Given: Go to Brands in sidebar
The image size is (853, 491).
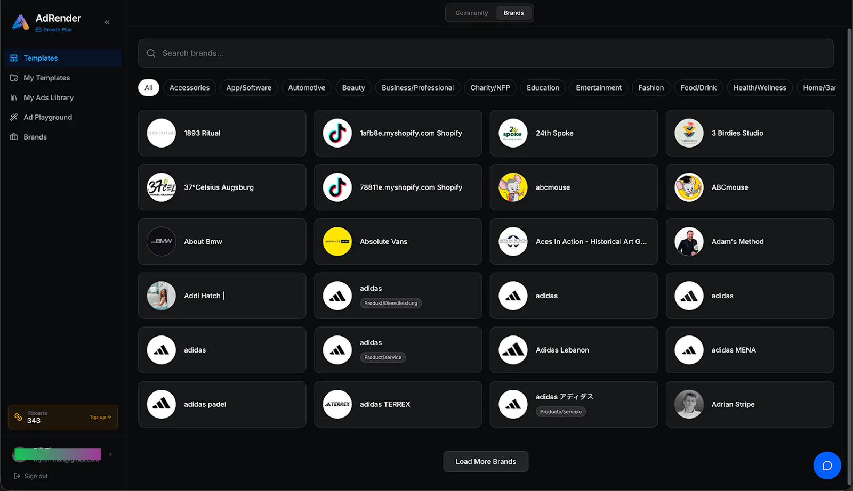Looking at the screenshot, I should [63, 137].
